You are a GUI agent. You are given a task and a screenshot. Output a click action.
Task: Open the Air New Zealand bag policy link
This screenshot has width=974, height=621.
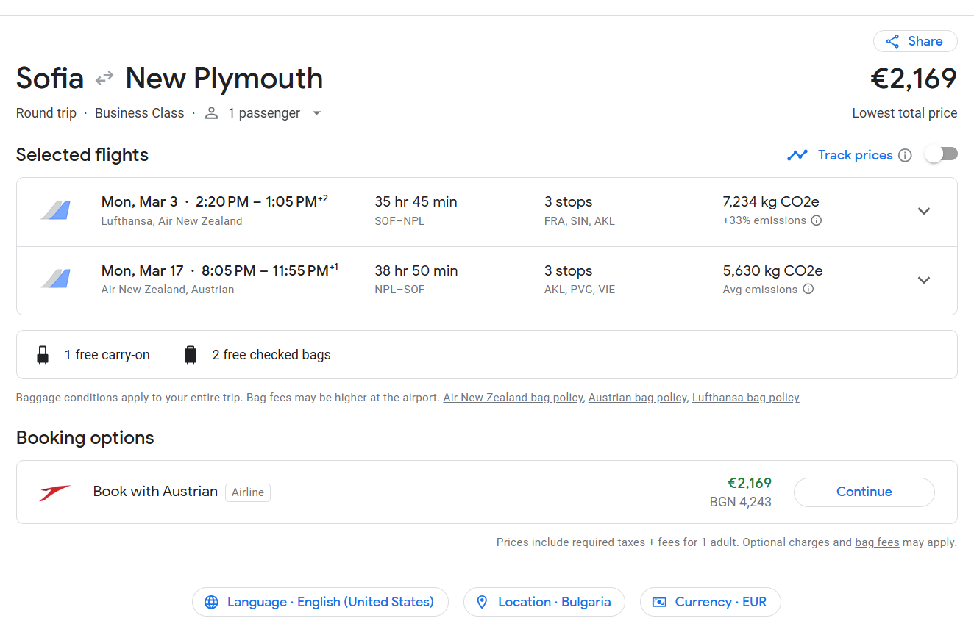513,398
